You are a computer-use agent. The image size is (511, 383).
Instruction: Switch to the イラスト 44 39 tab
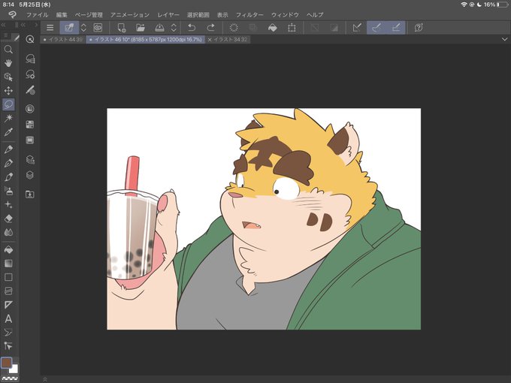coord(63,39)
